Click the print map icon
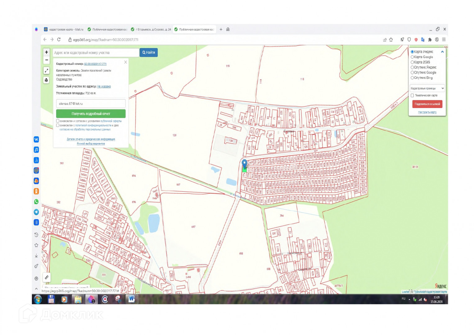 pos(47,80)
